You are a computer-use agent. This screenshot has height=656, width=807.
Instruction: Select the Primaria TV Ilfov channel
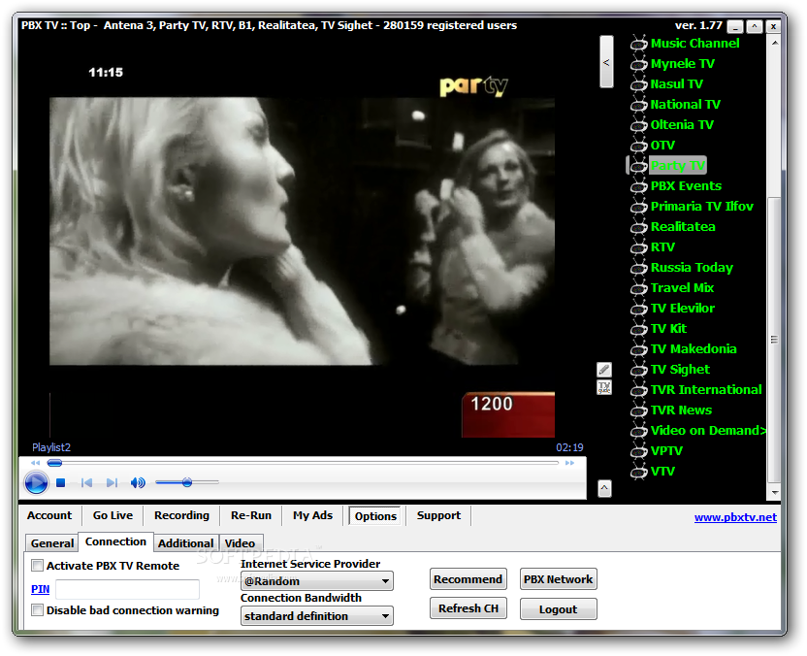pyautogui.click(x=701, y=207)
